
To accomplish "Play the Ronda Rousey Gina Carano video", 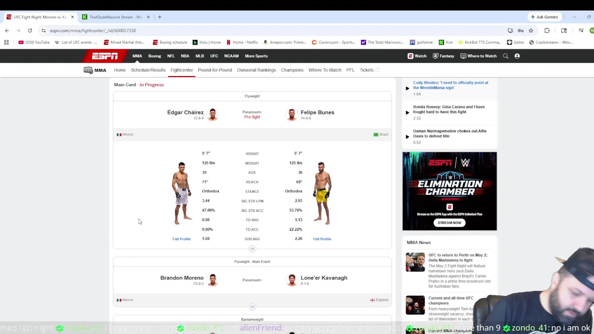I will pyautogui.click(x=407, y=112).
